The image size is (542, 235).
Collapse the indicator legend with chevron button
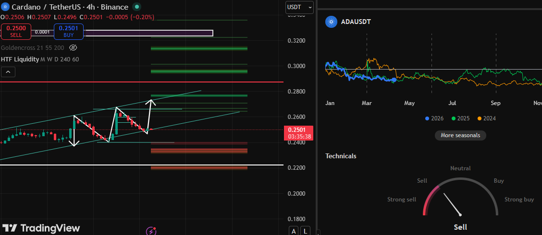(x=8, y=72)
